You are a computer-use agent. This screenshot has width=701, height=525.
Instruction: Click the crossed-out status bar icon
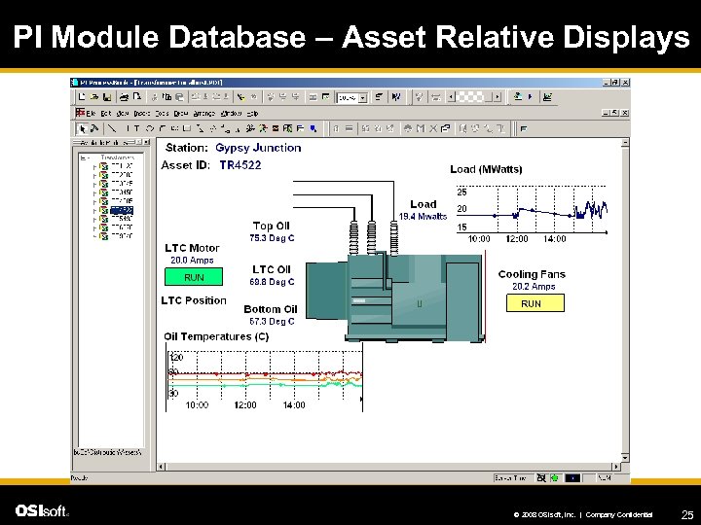541,478
